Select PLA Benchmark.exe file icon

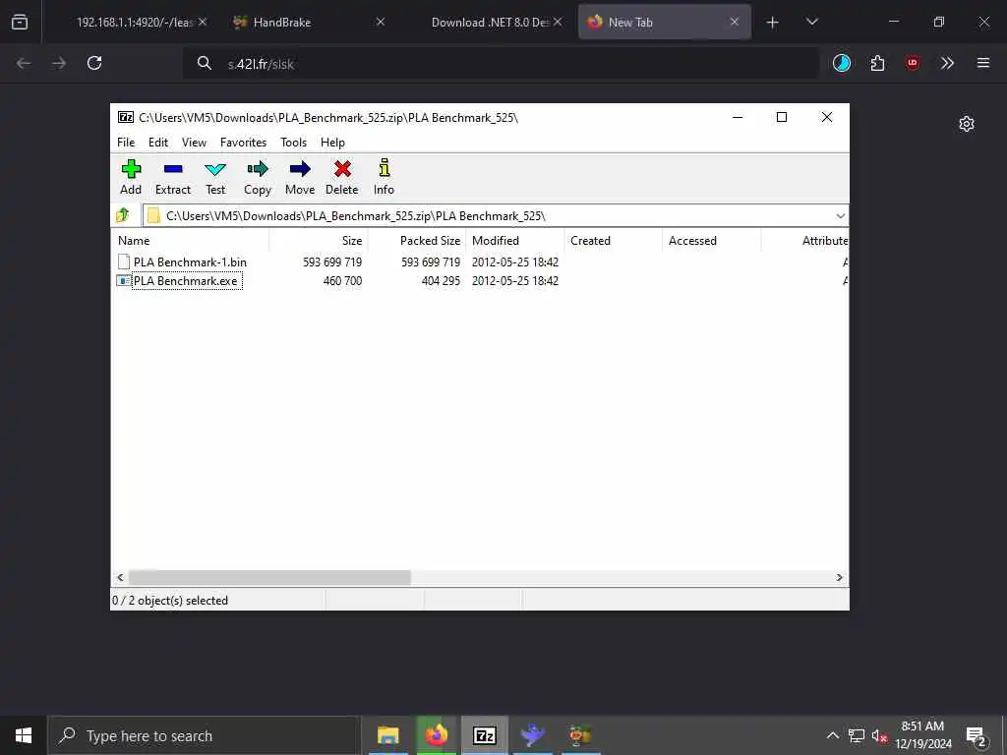pyautogui.click(x=123, y=280)
